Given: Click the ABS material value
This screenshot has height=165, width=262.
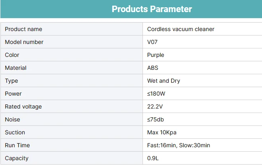Looking at the screenshot, I should pyautogui.click(x=153, y=68).
